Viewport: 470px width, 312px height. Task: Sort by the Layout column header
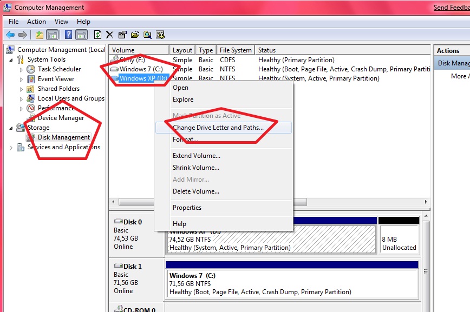[x=182, y=50]
